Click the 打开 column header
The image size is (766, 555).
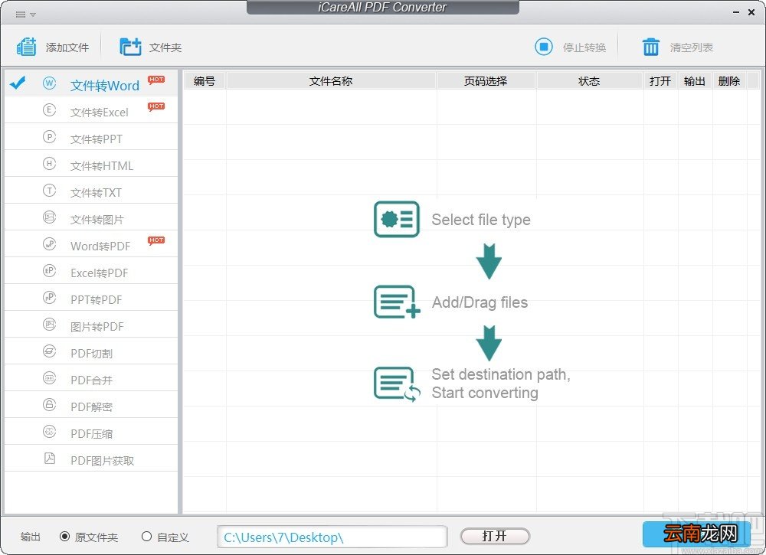click(660, 80)
